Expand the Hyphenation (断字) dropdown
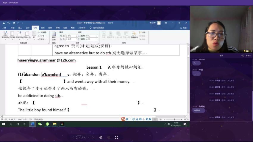 coord(42,39)
